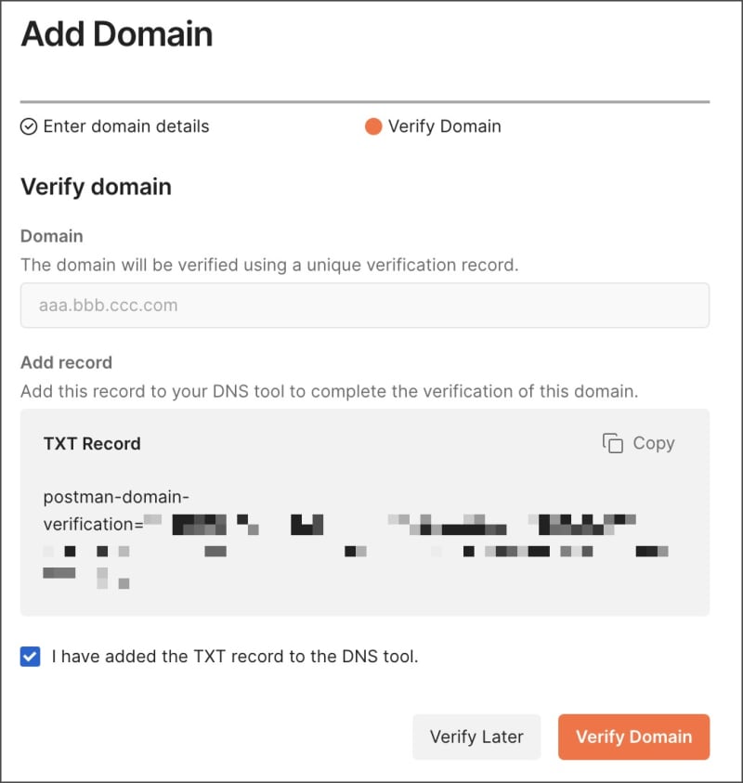Select the checkmark icon beside Enter domain details
The height and width of the screenshot is (783, 743).
27,126
